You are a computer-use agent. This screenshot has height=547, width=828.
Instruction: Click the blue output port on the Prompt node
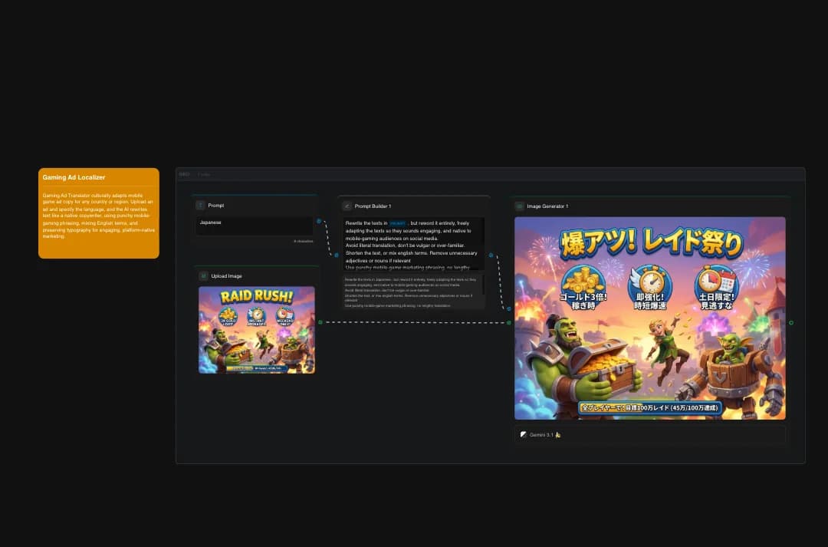pyautogui.click(x=319, y=221)
